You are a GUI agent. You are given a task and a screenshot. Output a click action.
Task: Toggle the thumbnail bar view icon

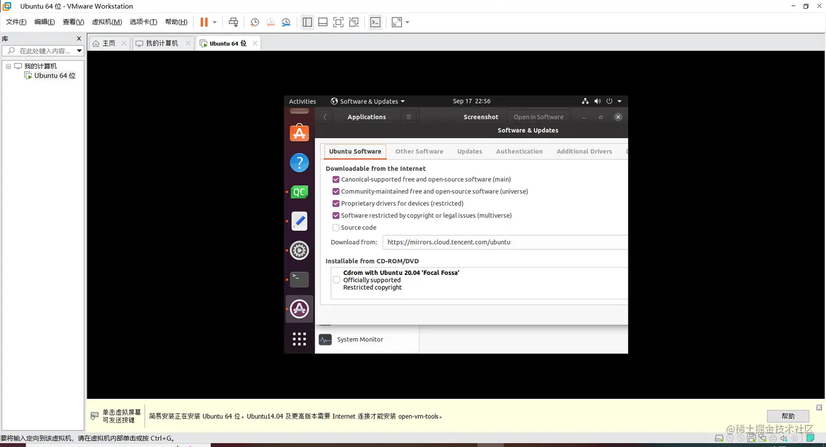(x=323, y=22)
